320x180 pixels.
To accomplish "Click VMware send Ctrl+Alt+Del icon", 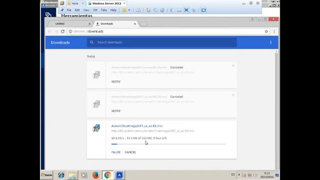I will point(138,10).
